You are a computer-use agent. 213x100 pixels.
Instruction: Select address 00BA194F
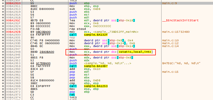point(13,57)
